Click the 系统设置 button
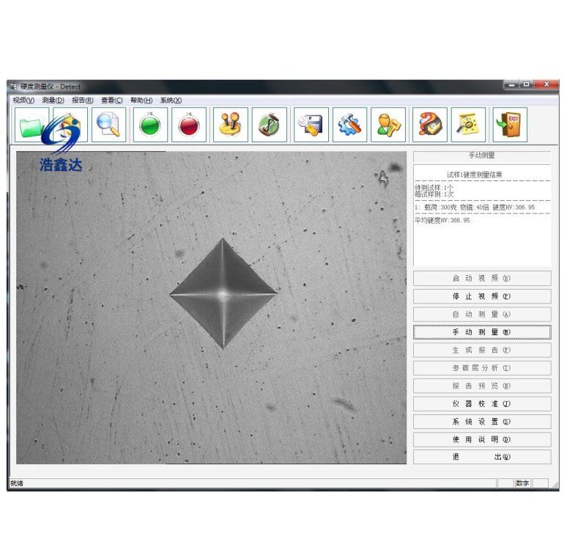The image size is (567, 550). 481,422
